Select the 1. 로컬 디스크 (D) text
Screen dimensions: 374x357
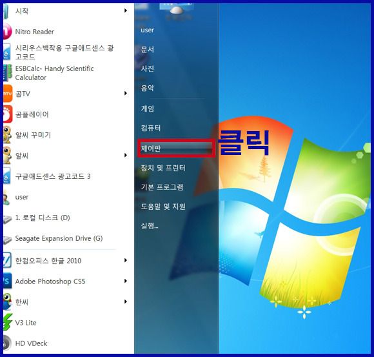[x=43, y=218]
